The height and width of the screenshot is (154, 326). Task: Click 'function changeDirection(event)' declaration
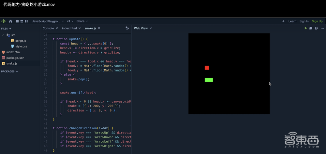coord(83,128)
